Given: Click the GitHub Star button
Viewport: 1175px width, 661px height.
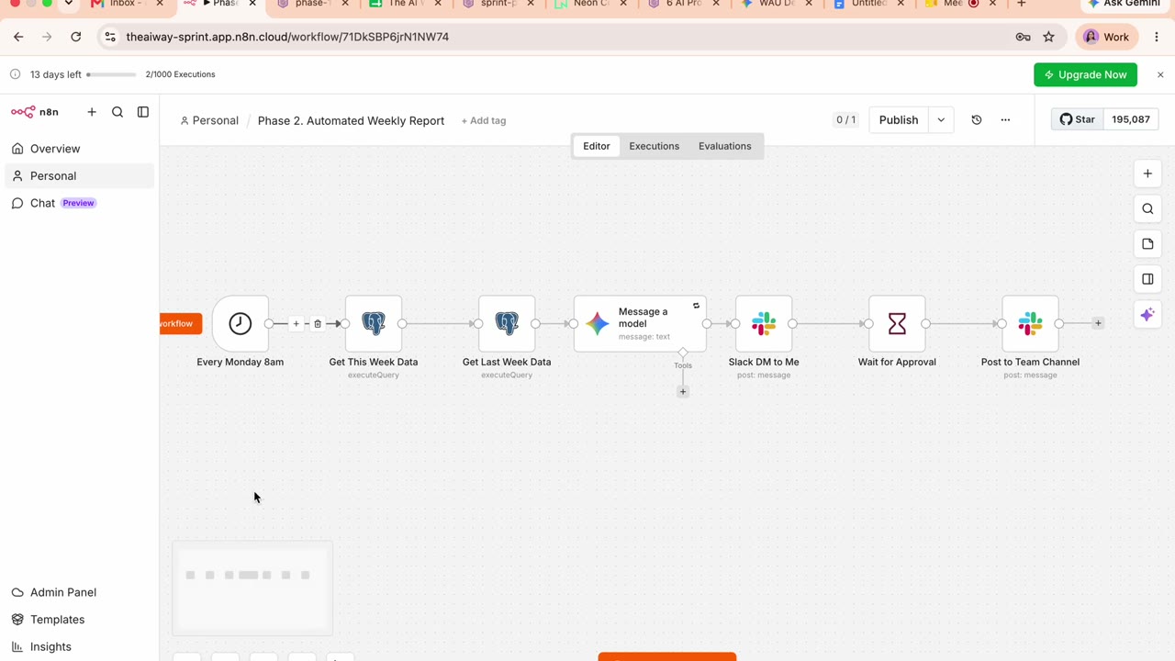Looking at the screenshot, I should (x=1078, y=119).
